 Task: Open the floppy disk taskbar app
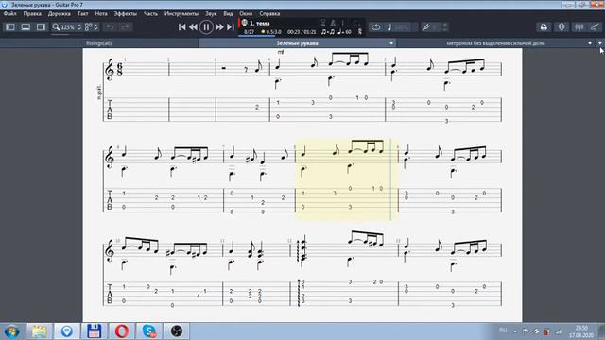[x=95, y=331]
